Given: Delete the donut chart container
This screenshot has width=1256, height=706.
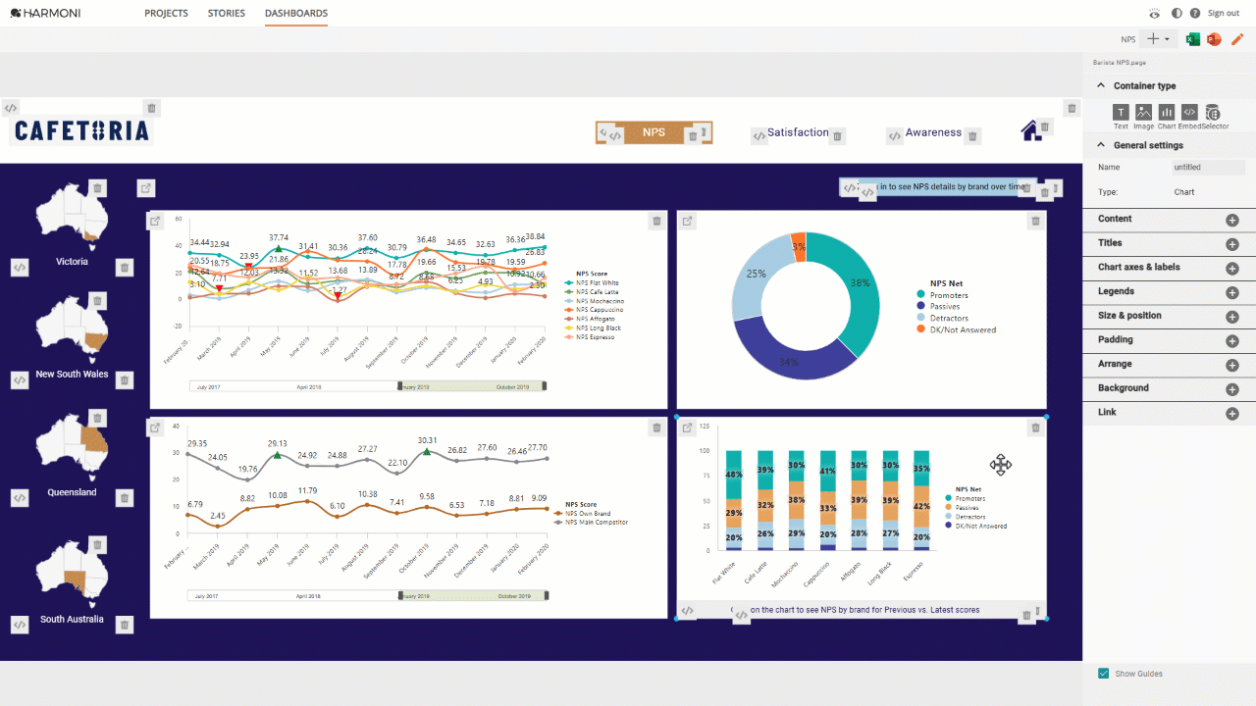Looking at the screenshot, I should 1035,222.
